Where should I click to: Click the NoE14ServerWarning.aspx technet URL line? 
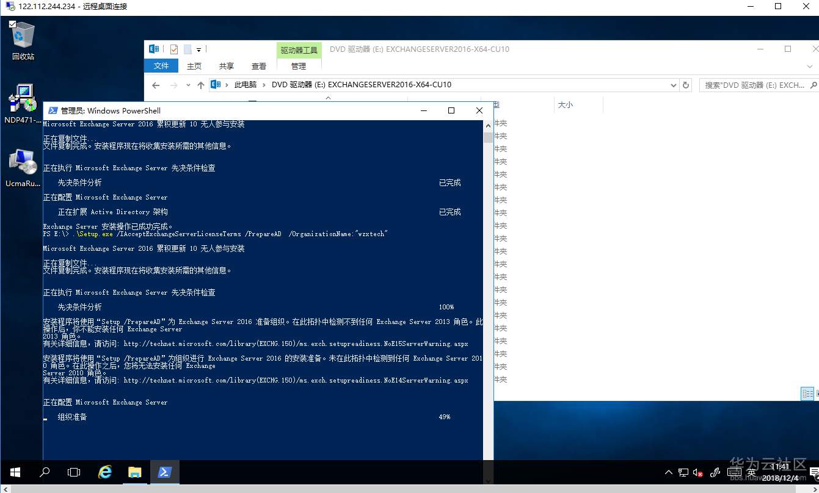[x=296, y=380]
